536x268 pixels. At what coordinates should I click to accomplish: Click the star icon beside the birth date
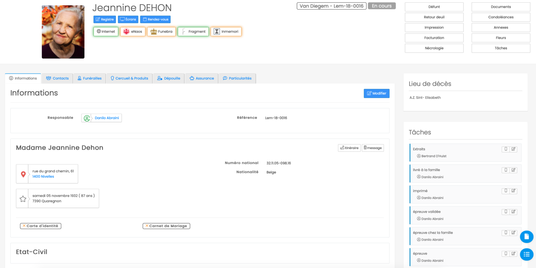23,199
